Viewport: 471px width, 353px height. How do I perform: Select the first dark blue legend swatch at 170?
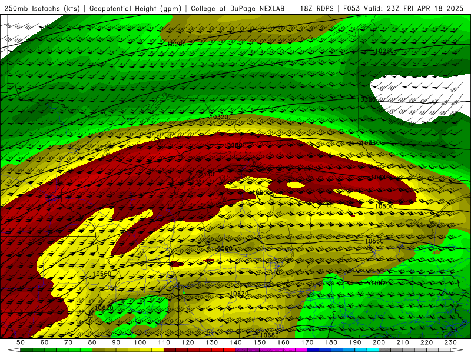pyautogui.click(x=313, y=350)
